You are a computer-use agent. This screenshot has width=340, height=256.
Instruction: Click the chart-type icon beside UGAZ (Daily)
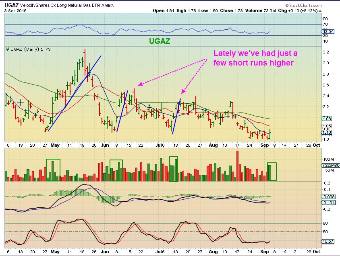7,49
